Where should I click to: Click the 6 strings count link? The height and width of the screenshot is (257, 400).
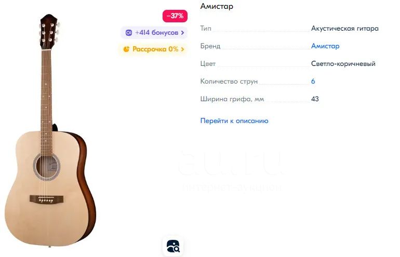(313, 82)
